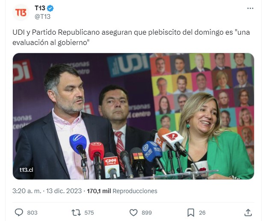Click the repost arrows icon
This screenshot has height=221, width=266.
76,212
